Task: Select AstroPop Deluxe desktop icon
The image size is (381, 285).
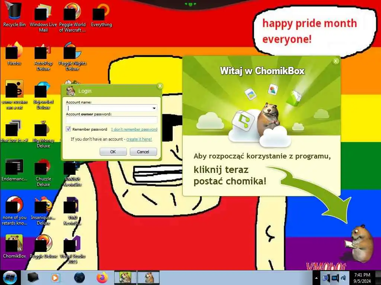Action: [x=43, y=56]
